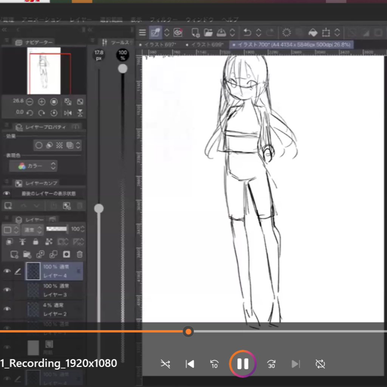Switch to the イラスト 699 document tab
This screenshot has width=387, height=387.
pos(205,45)
